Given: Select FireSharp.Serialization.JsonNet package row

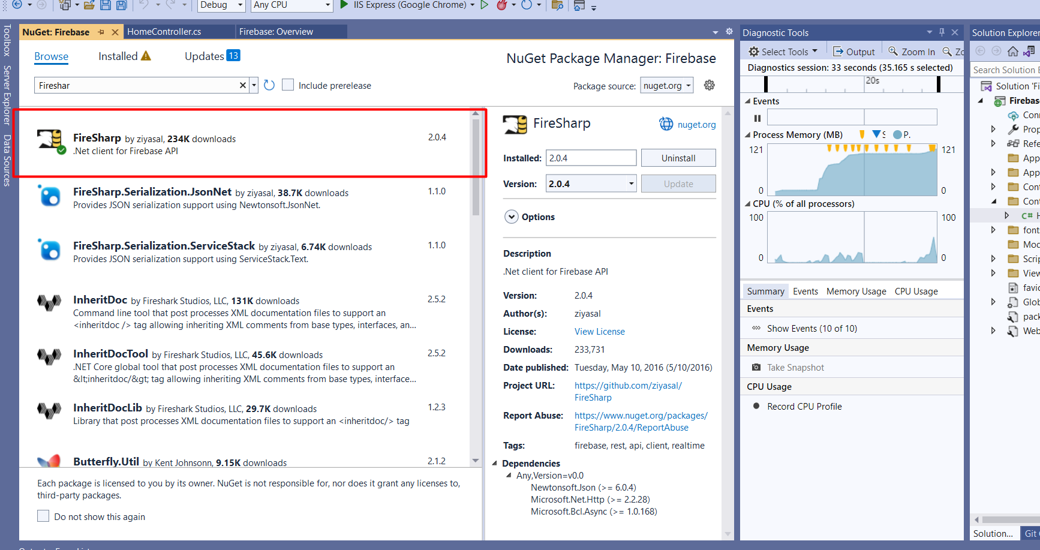Looking at the screenshot, I should point(245,198).
